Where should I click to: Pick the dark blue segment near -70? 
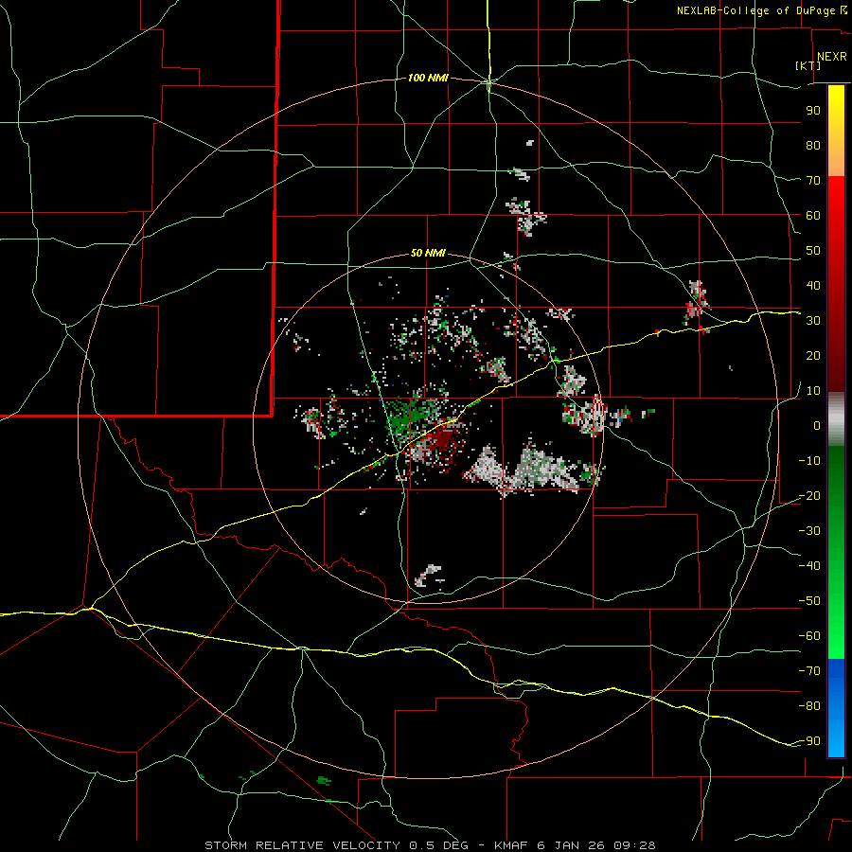point(836,669)
